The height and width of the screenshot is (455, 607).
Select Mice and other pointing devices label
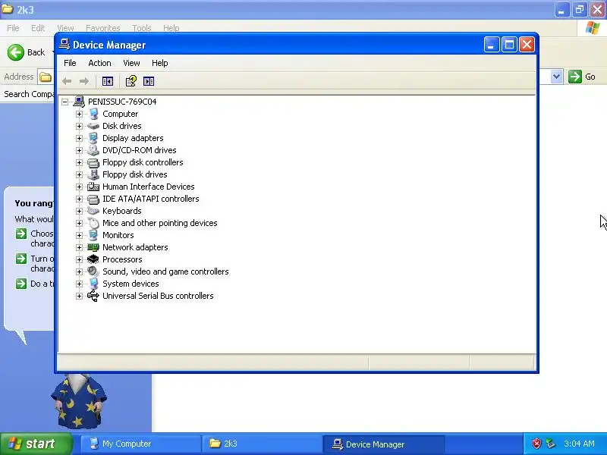click(160, 223)
